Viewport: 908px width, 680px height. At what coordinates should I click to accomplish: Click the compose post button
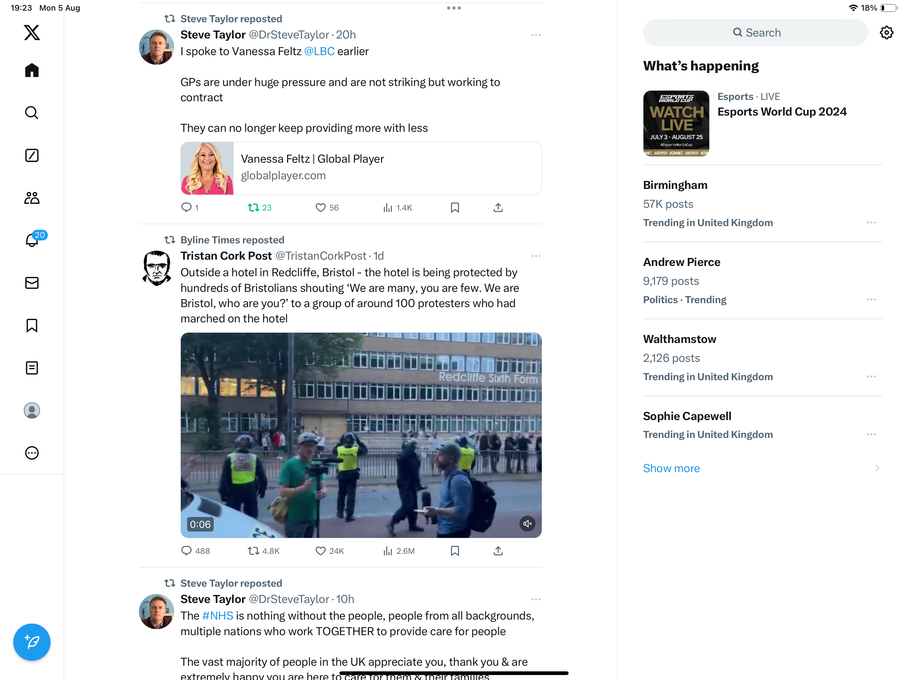tap(32, 642)
